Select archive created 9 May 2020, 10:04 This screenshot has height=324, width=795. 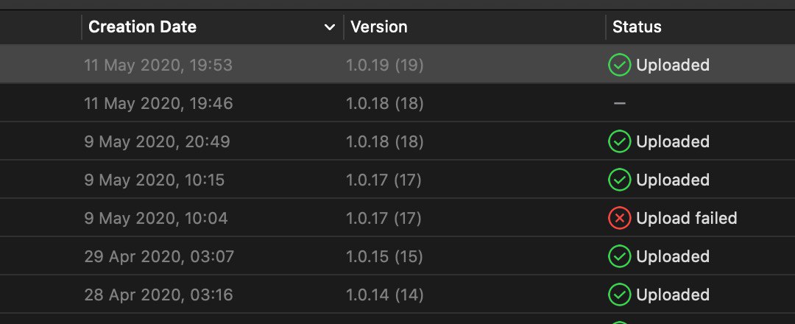[155, 218]
